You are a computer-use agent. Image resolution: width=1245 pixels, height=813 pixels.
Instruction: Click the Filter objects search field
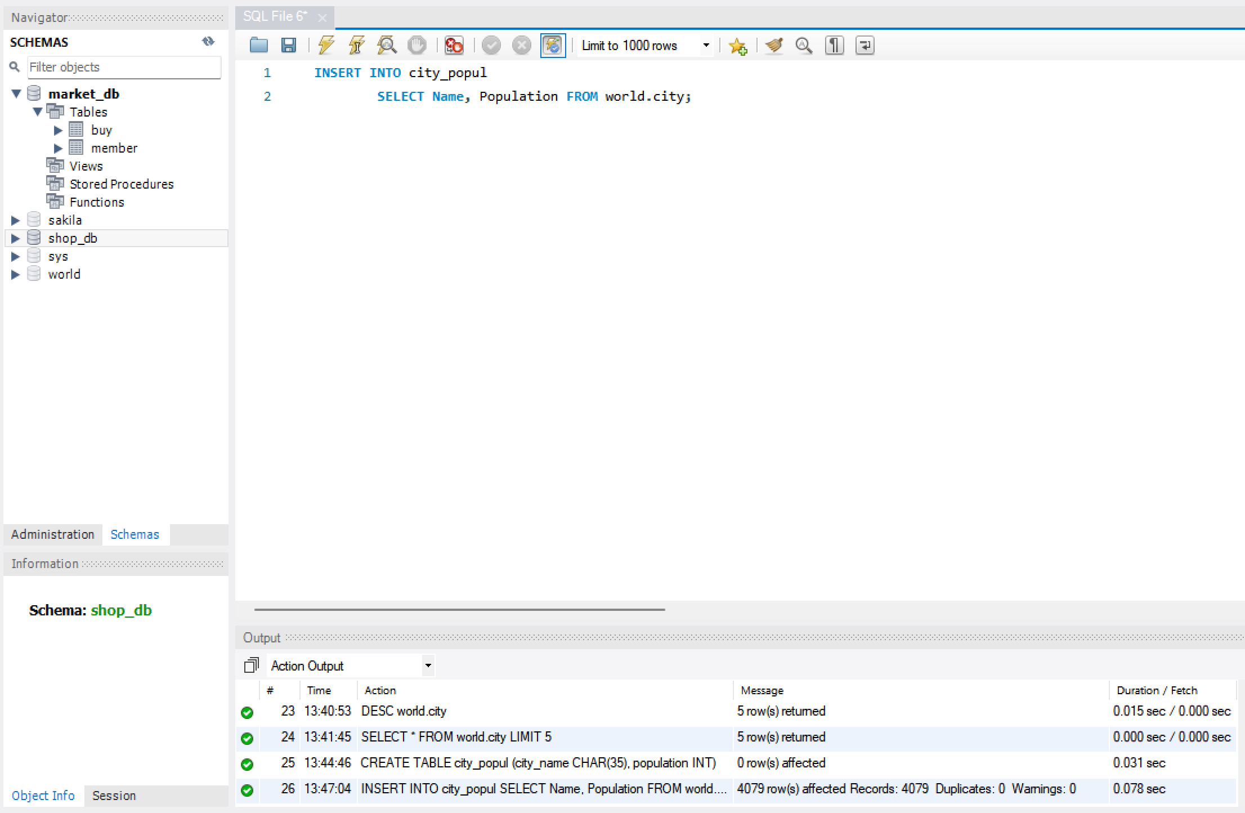point(124,67)
